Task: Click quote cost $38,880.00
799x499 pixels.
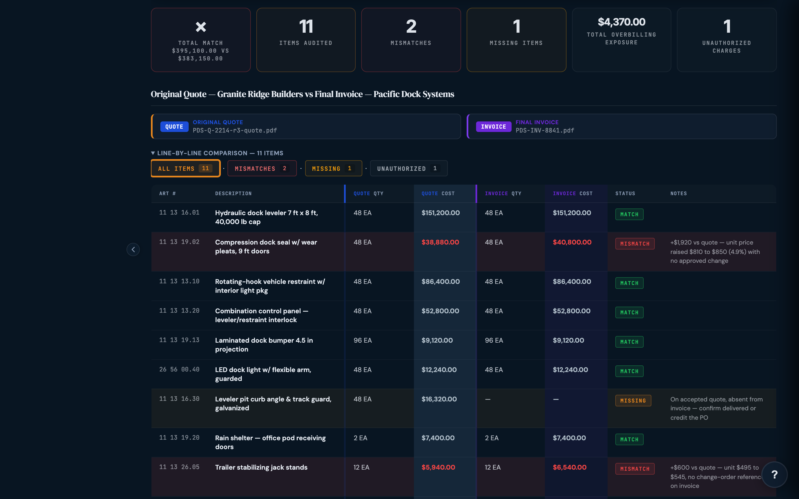Action: pos(441,243)
